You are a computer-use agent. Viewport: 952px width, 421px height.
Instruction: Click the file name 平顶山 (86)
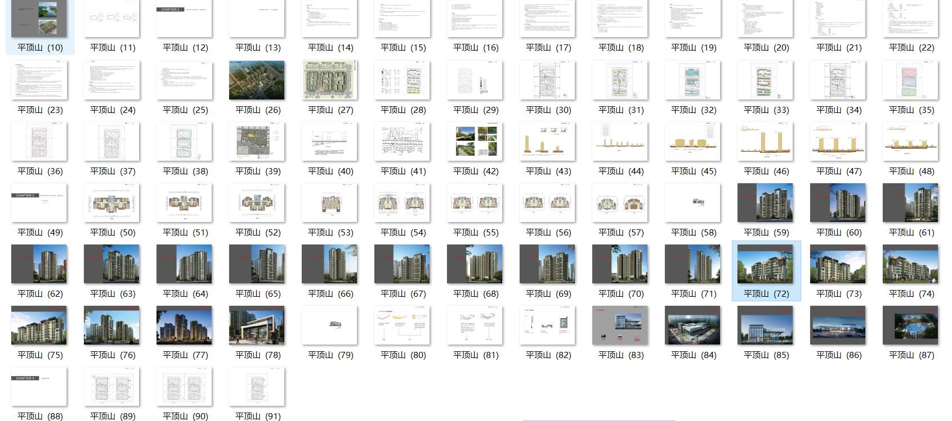(839, 355)
